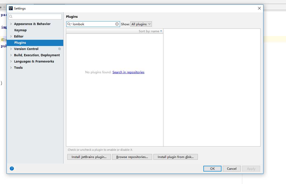The height and width of the screenshot is (184, 286).
Task: Click Search in repositories link
Action: pyautogui.click(x=128, y=72)
